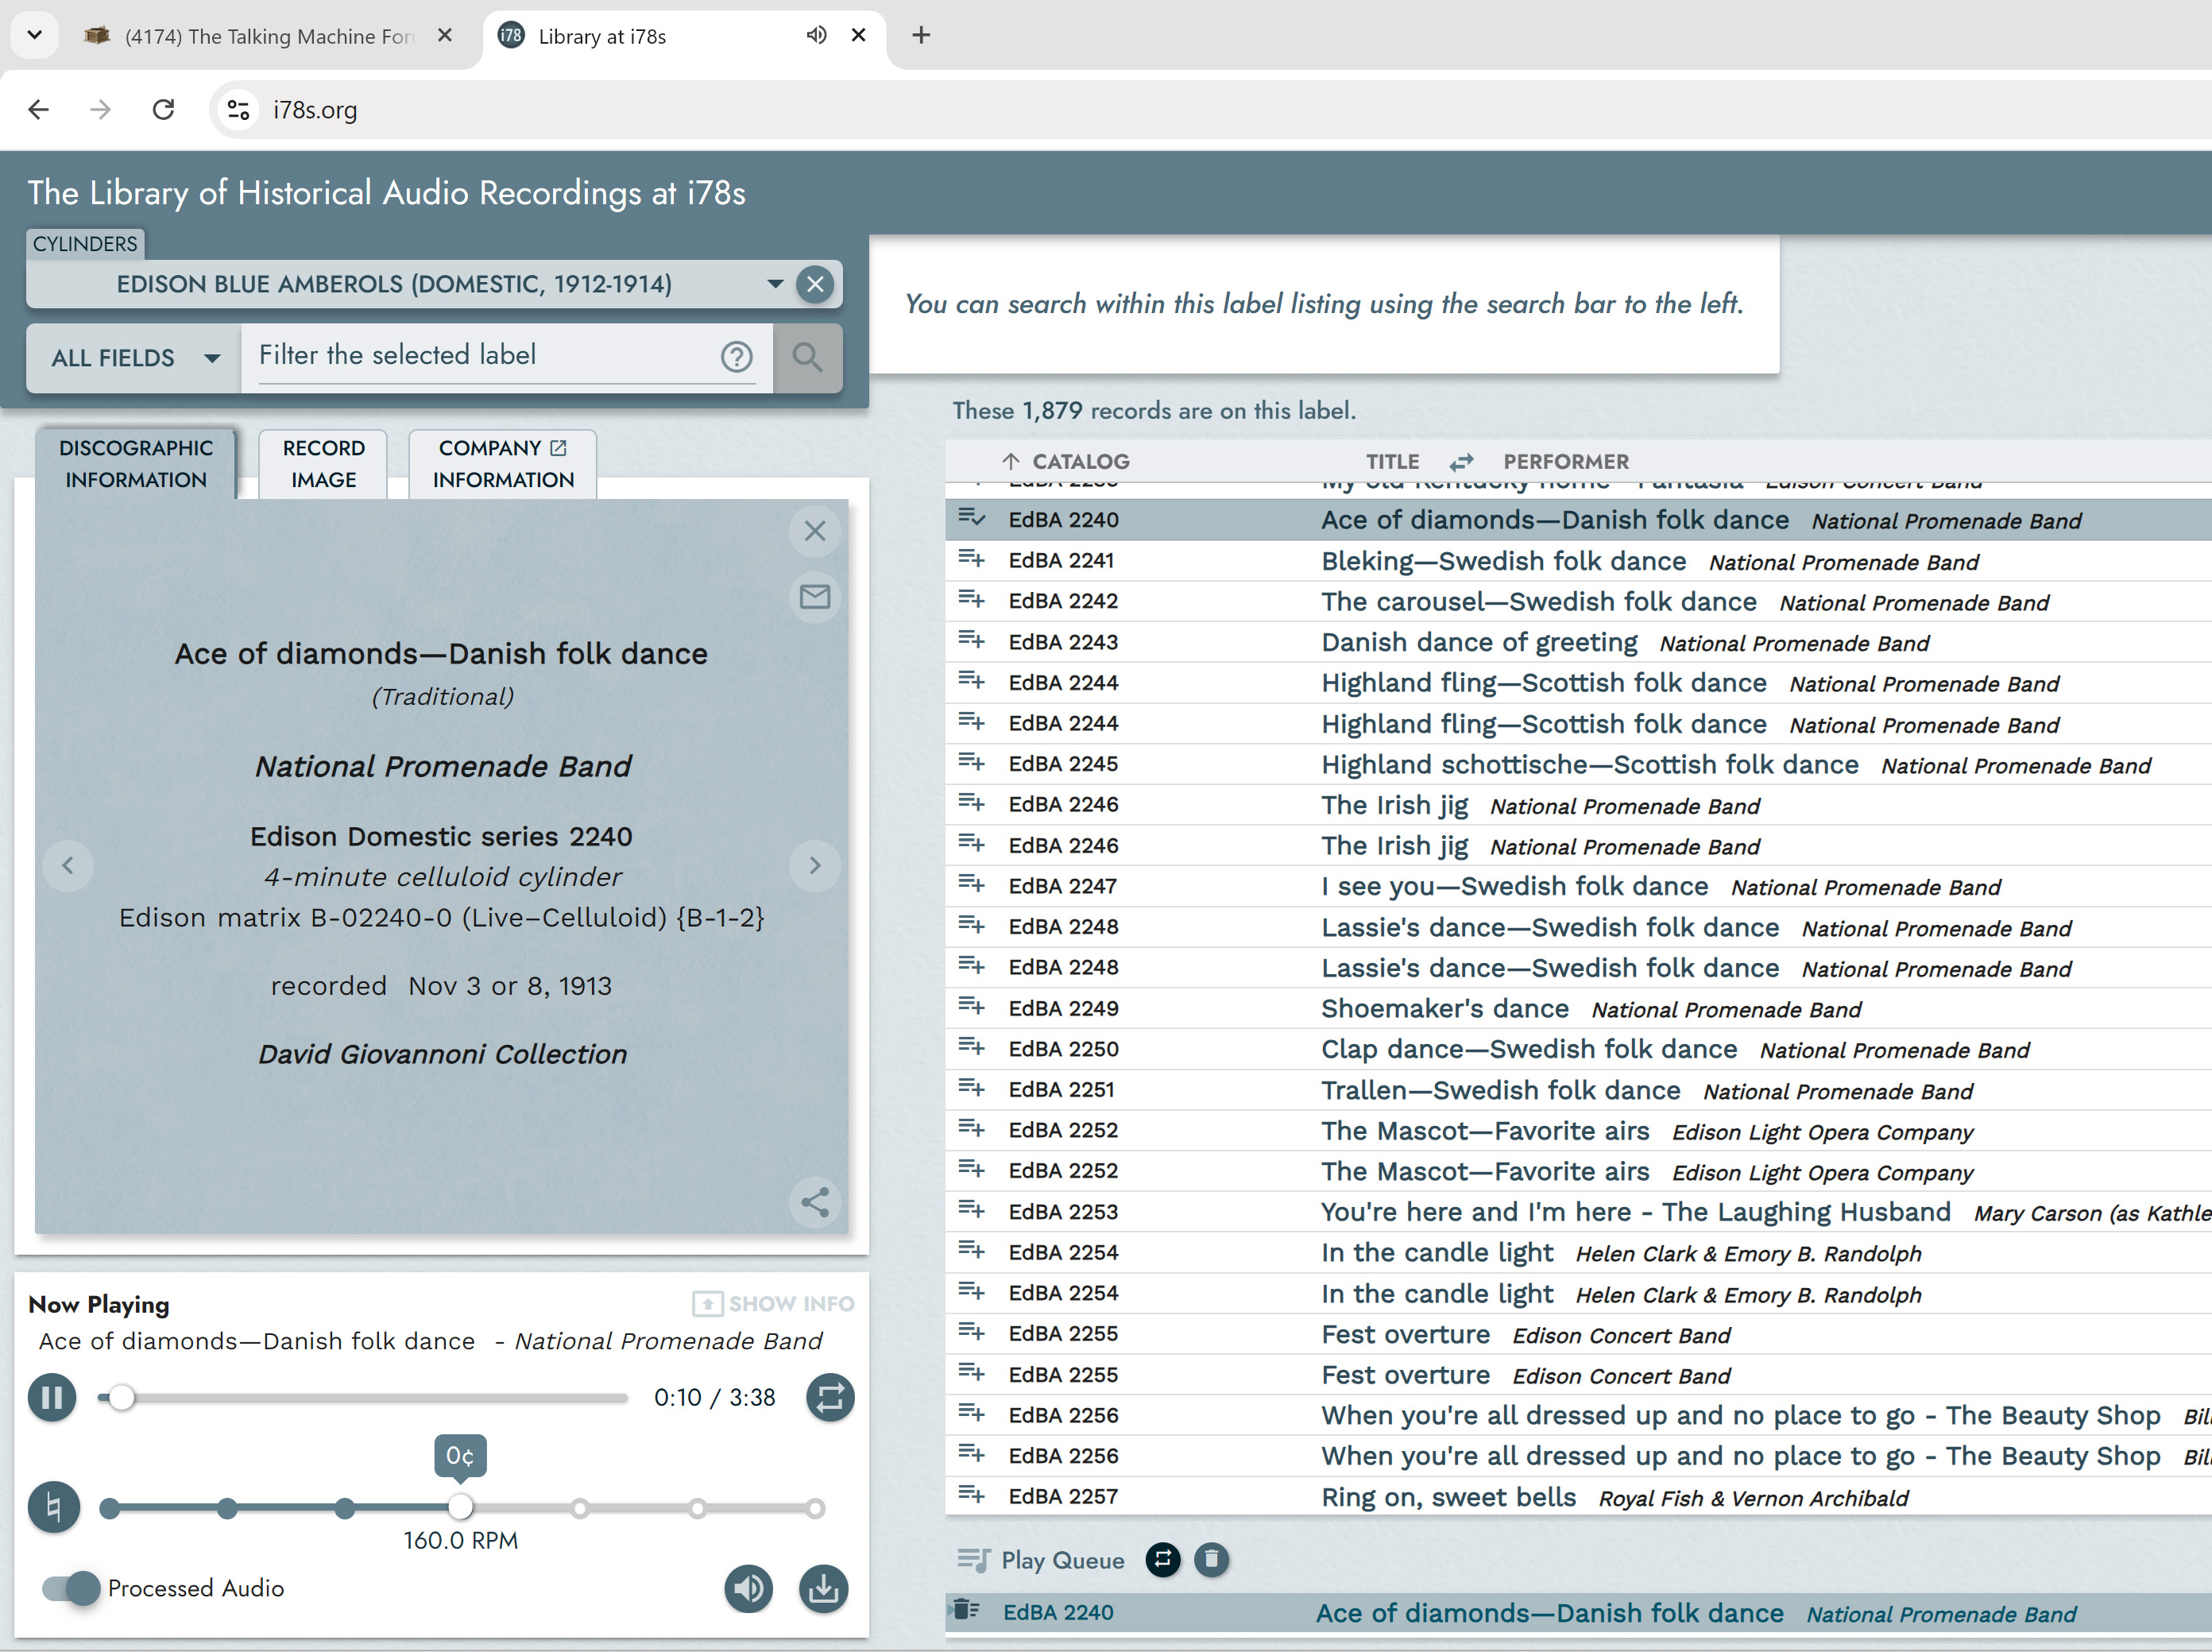Toggle loop repeat for current track
Screen dimensions: 2212x1652
pyautogui.click(x=830, y=1397)
